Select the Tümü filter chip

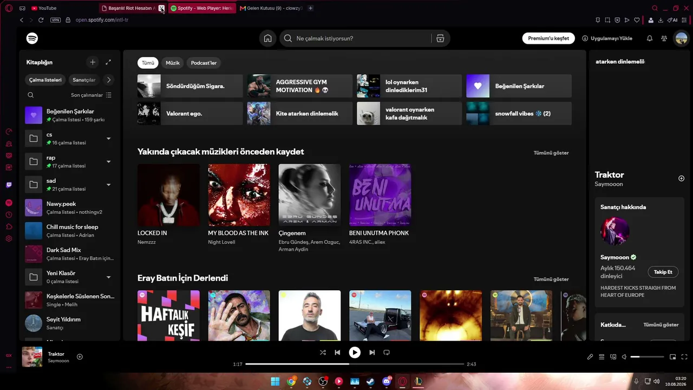[x=148, y=63]
